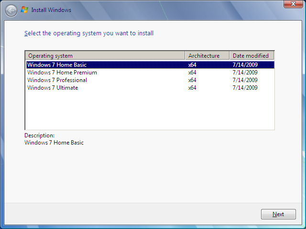Click x64 in the Professional row
This screenshot has height=229, width=306.
(192, 80)
